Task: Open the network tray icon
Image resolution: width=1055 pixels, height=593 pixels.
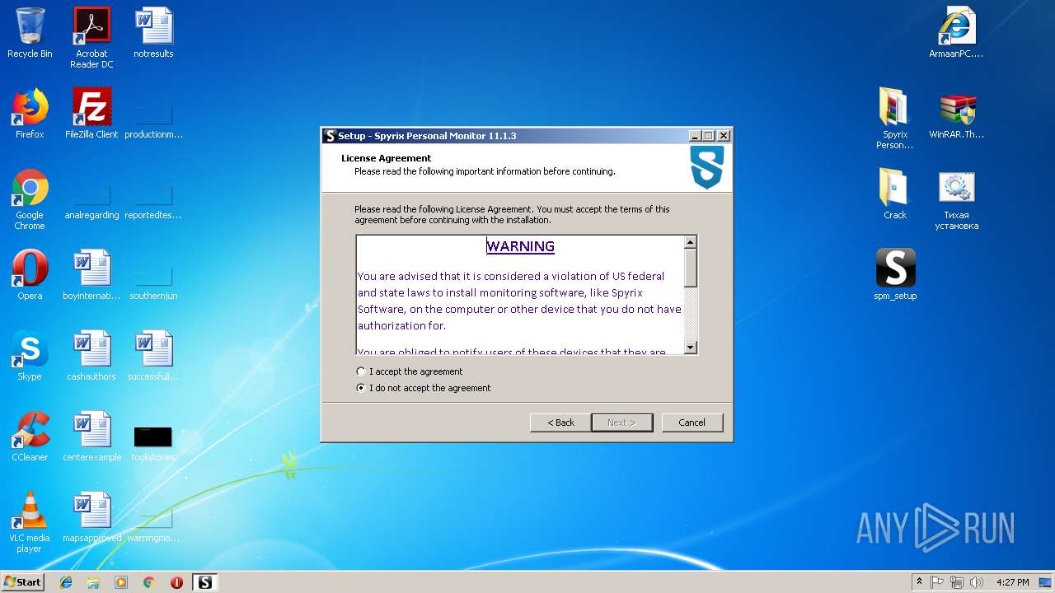Action: (956, 582)
